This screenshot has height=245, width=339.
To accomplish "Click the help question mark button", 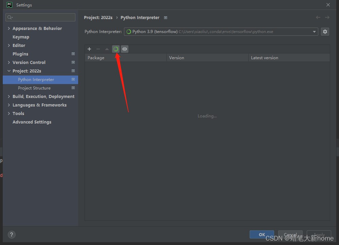I will pyautogui.click(x=12, y=234).
